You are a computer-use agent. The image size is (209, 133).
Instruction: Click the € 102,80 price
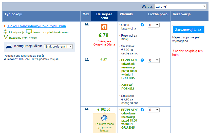[x=104, y=109]
